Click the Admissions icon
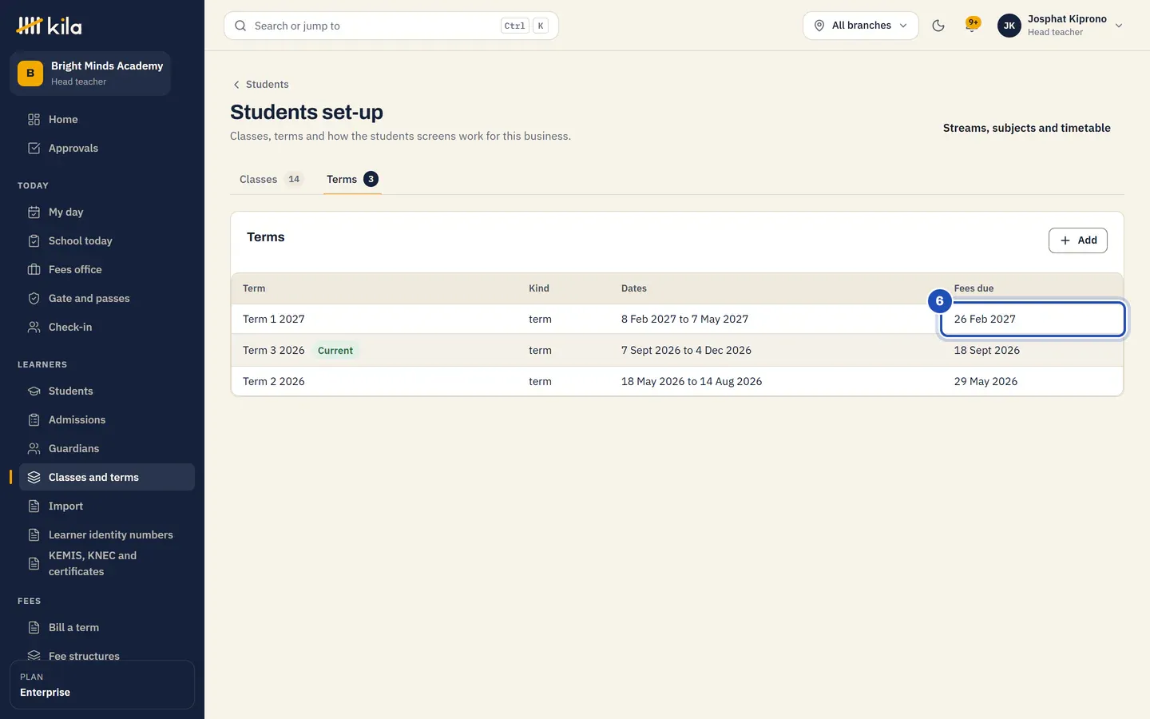The image size is (1150, 719). coord(34,419)
